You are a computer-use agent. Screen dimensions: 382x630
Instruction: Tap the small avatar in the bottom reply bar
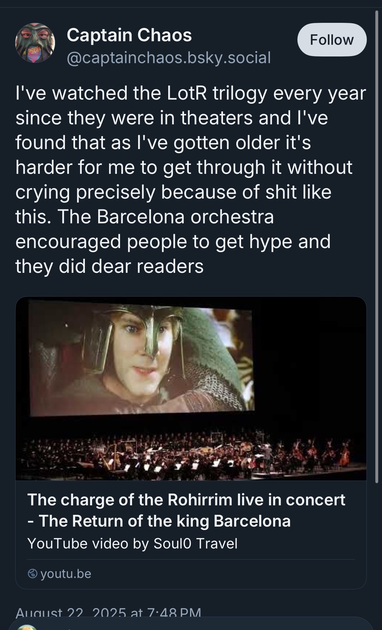(27, 627)
